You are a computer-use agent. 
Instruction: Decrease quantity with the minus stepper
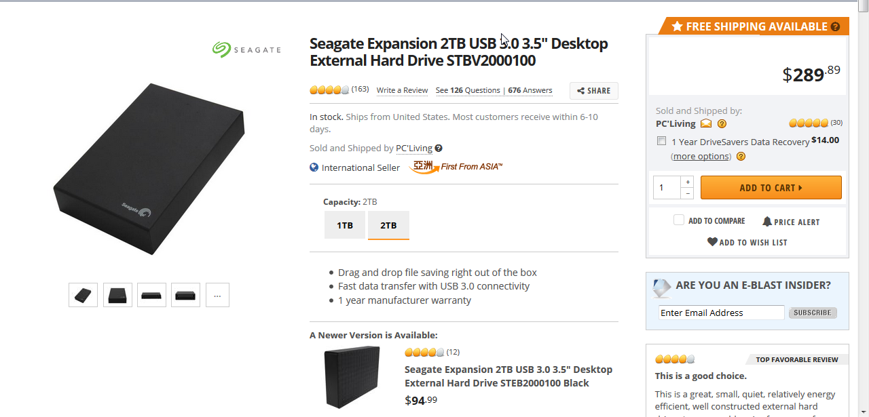(688, 193)
